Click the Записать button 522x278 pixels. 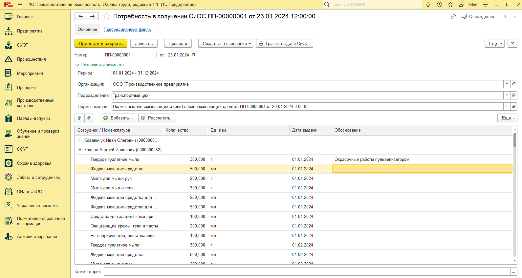pyautogui.click(x=144, y=43)
